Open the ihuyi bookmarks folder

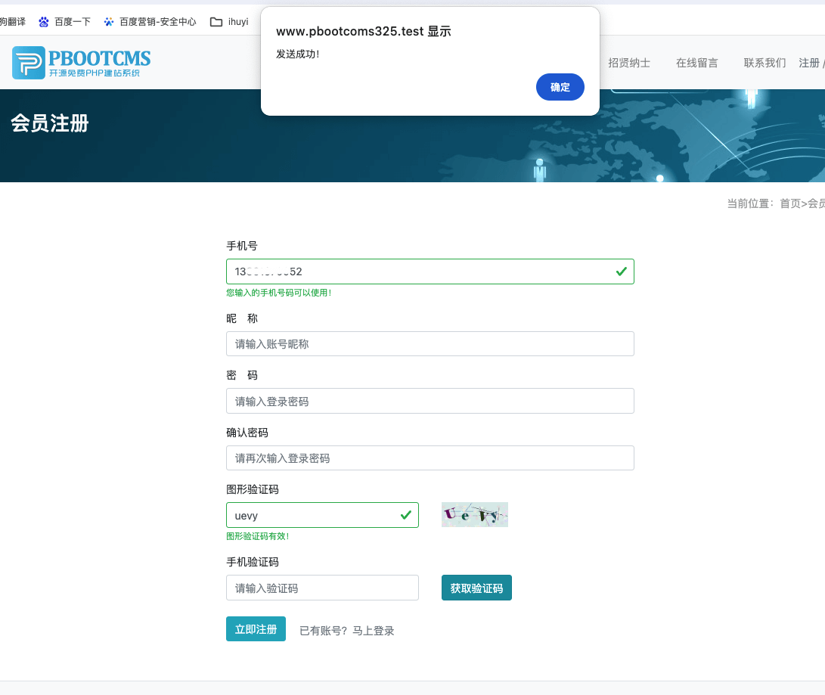tap(229, 22)
